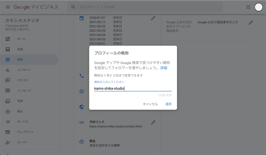
Task: Open the hamburger main menu
Action: pos(8,7)
